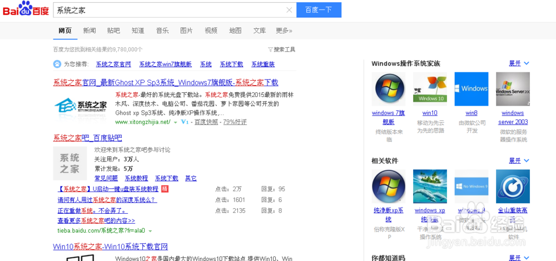556x261 pixels.
Task: Open the 常见问题 tieba link
Action: [x=106, y=178]
